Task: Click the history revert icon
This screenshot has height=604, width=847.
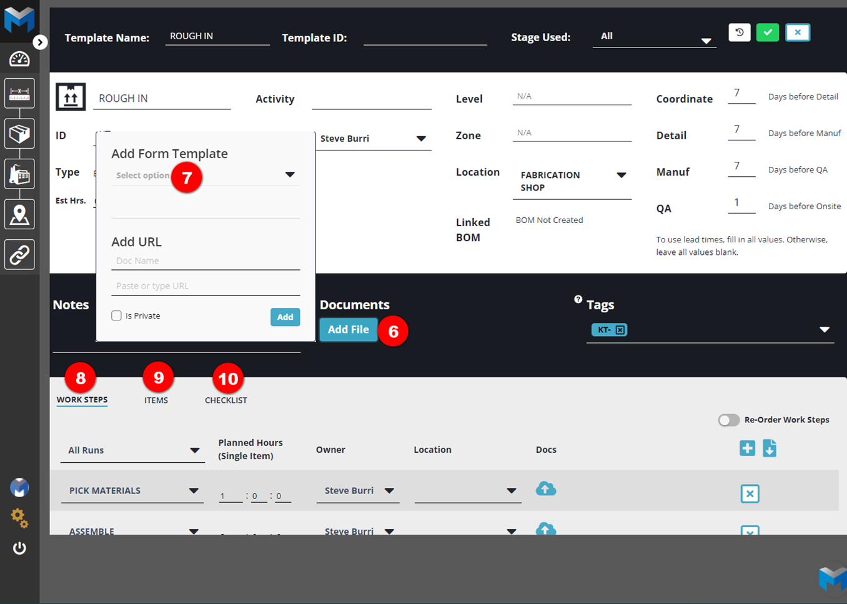Action: point(739,32)
